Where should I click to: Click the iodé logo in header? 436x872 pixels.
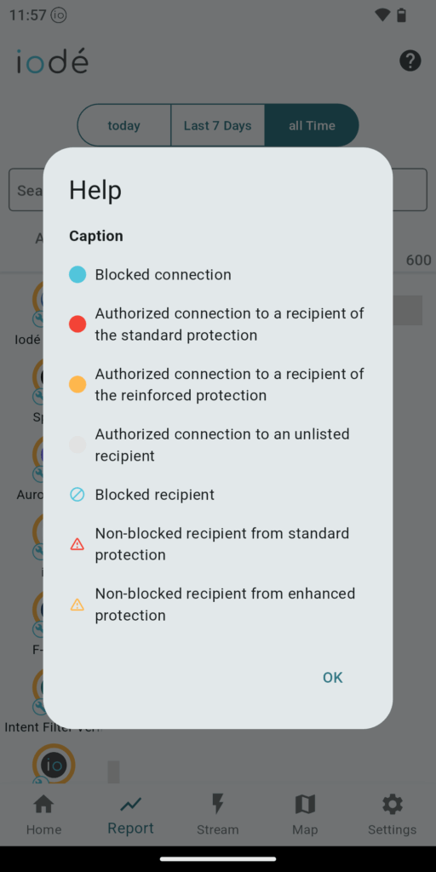52,61
